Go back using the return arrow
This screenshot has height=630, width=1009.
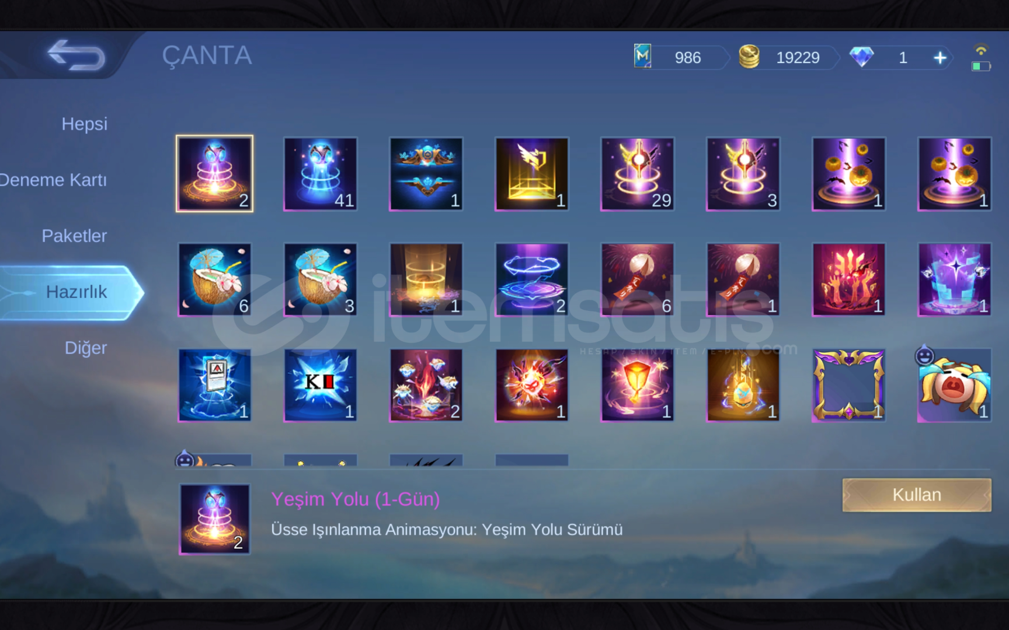click(76, 55)
